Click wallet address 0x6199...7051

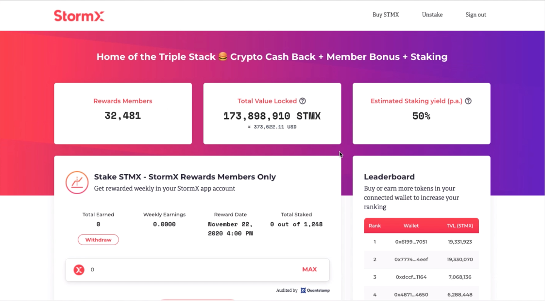411,242
